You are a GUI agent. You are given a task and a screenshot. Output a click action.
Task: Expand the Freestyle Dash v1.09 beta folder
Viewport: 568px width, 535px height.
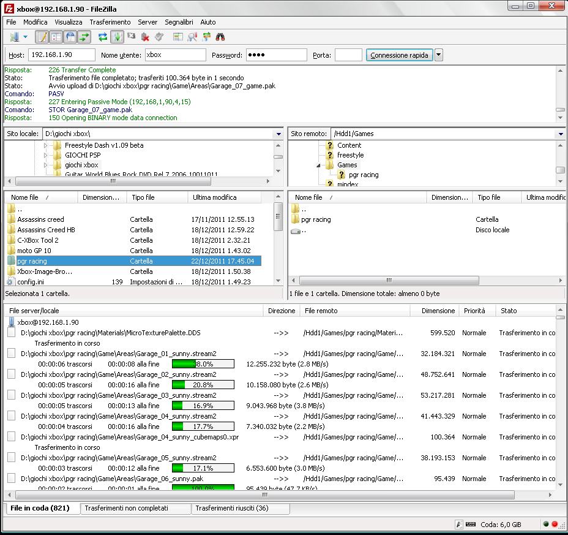(46, 145)
